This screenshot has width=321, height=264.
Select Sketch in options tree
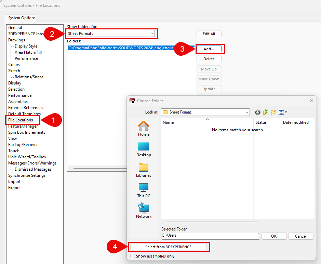coord(14,71)
